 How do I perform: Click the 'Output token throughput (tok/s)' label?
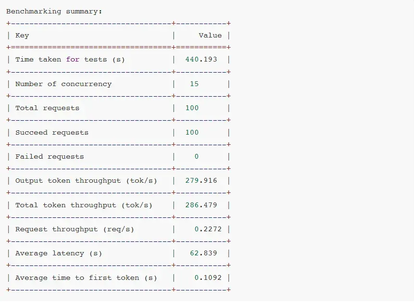[86, 181]
